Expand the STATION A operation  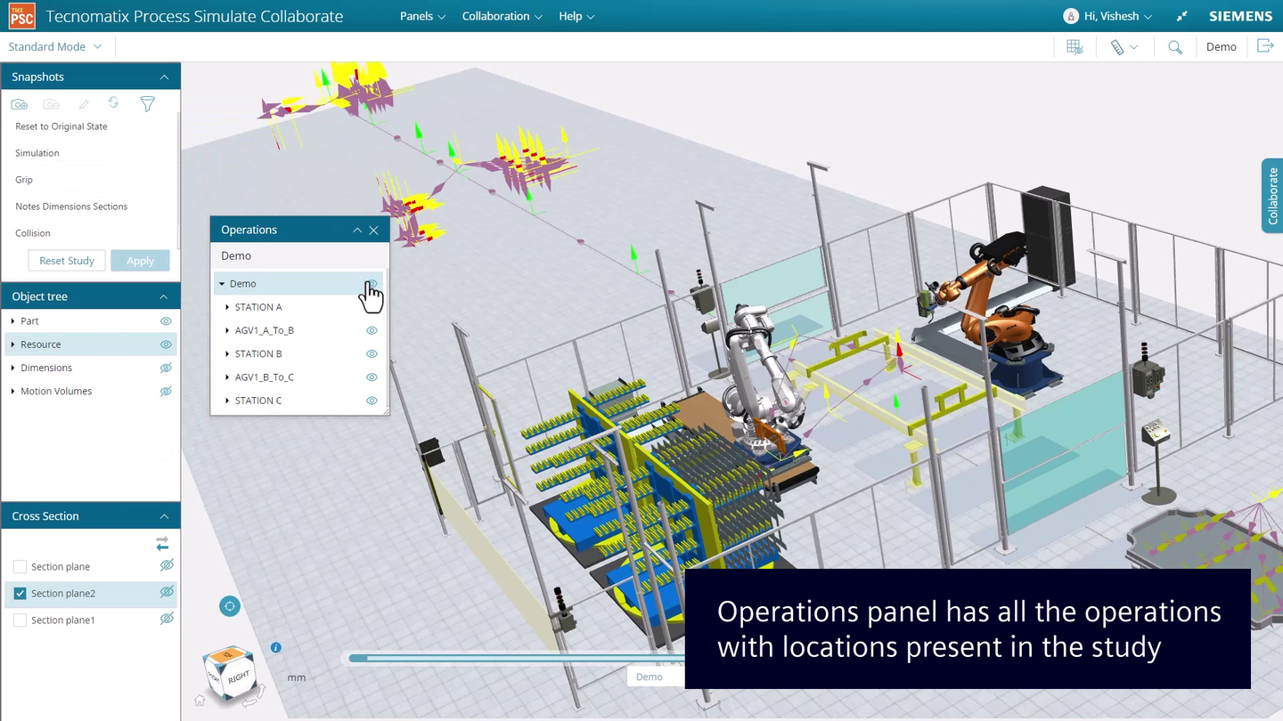(227, 306)
